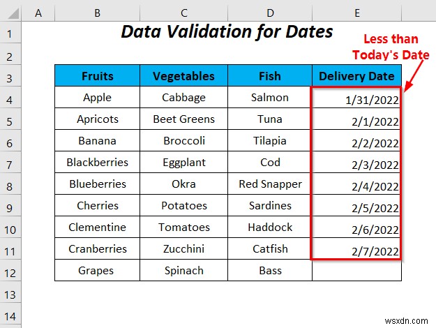Click the Delivery Date header cell
This screenshot has height=328, width=436.
point(356,76)
